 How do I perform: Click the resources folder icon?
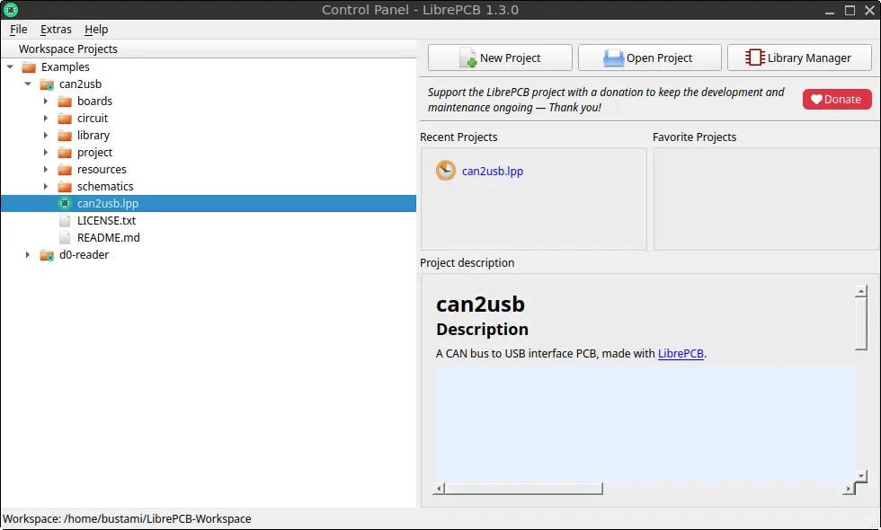65,170
